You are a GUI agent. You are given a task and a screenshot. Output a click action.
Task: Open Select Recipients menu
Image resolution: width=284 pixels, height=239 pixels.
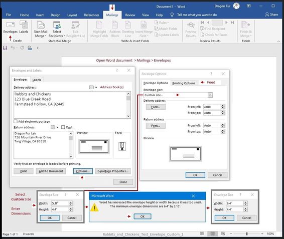(x=57, y=29)
